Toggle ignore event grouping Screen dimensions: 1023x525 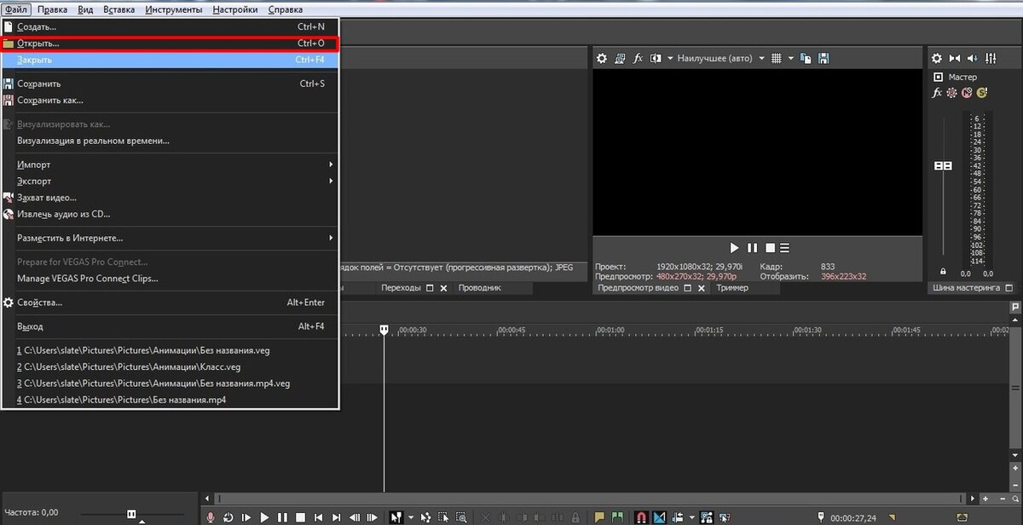(724, 517)
